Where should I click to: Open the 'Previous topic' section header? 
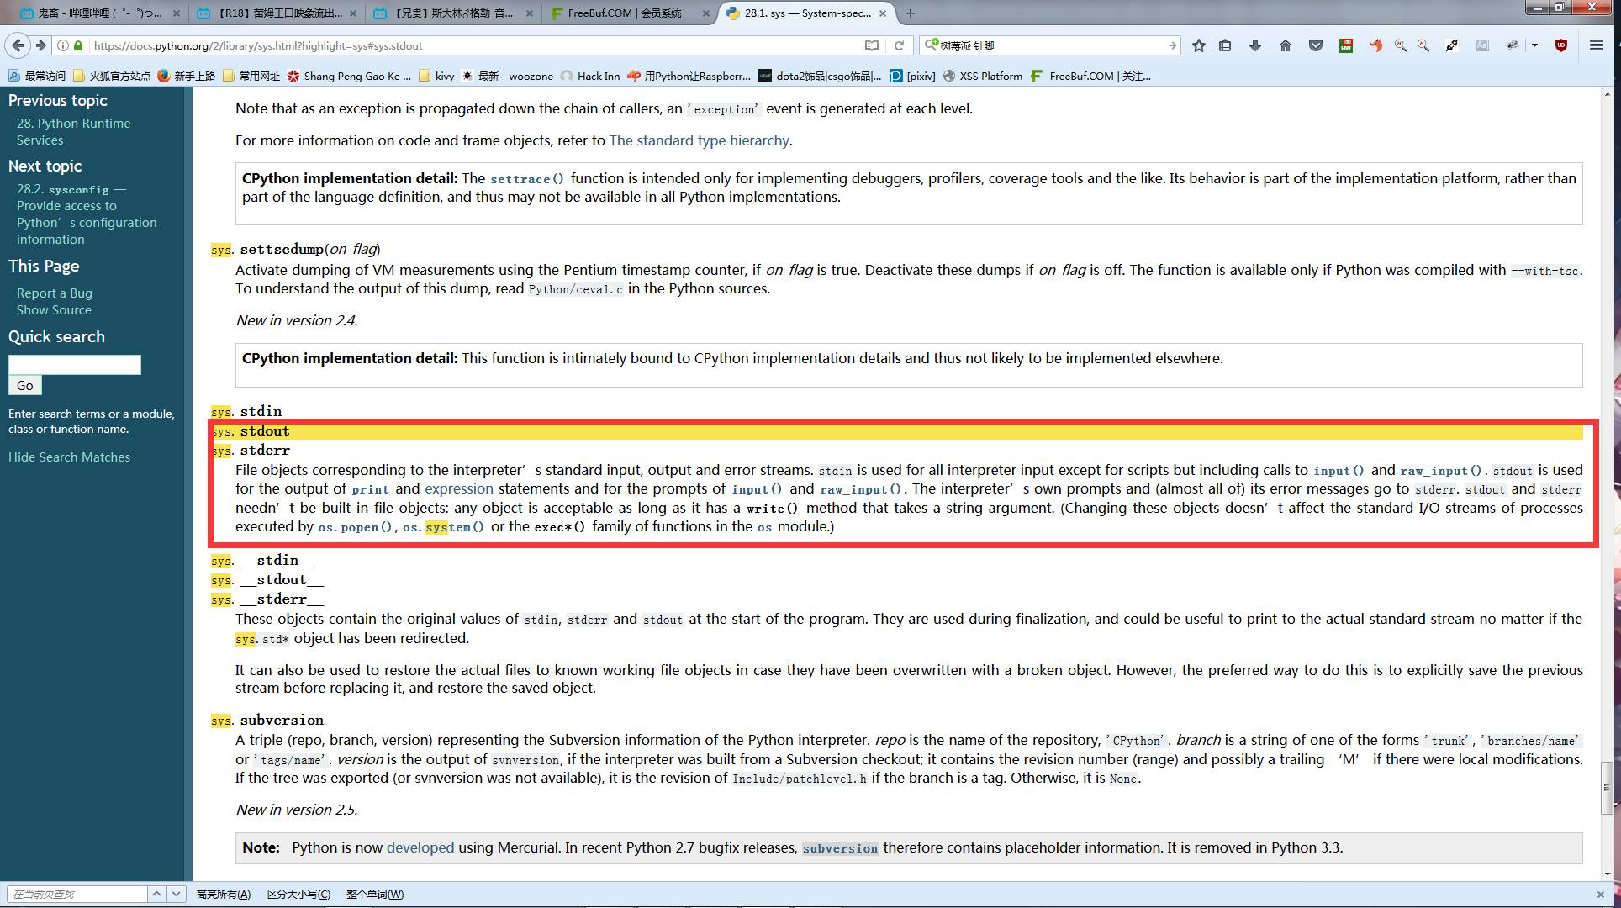pyautogui.click(x=57, y=100)
